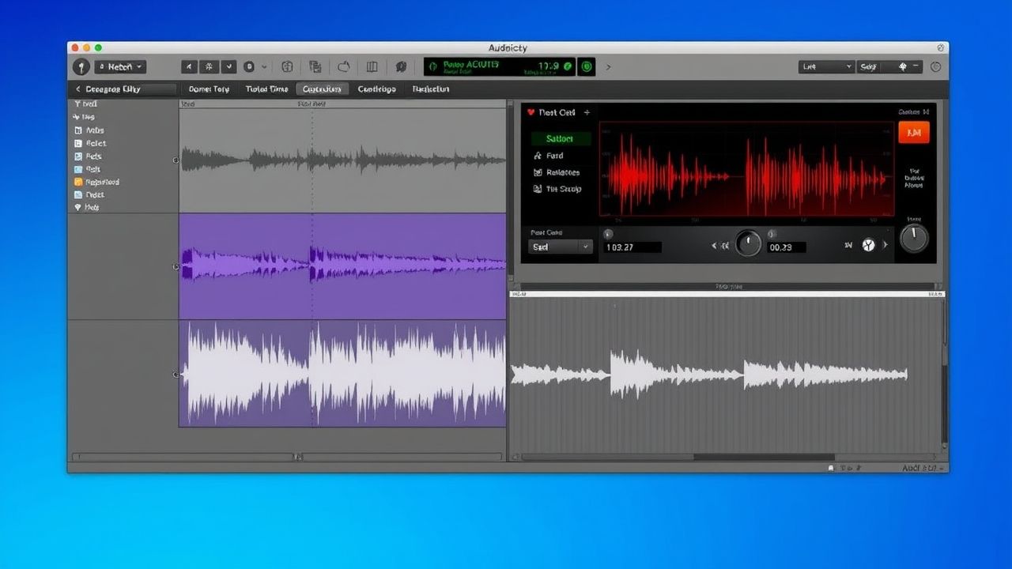Viewport: 1012px width, 569px height.
Task: Click the loop arrow toolbar icon
Action: (x=343, y=67)
